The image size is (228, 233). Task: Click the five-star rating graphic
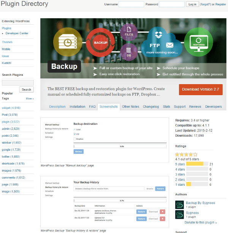click(x=186, y=155)
